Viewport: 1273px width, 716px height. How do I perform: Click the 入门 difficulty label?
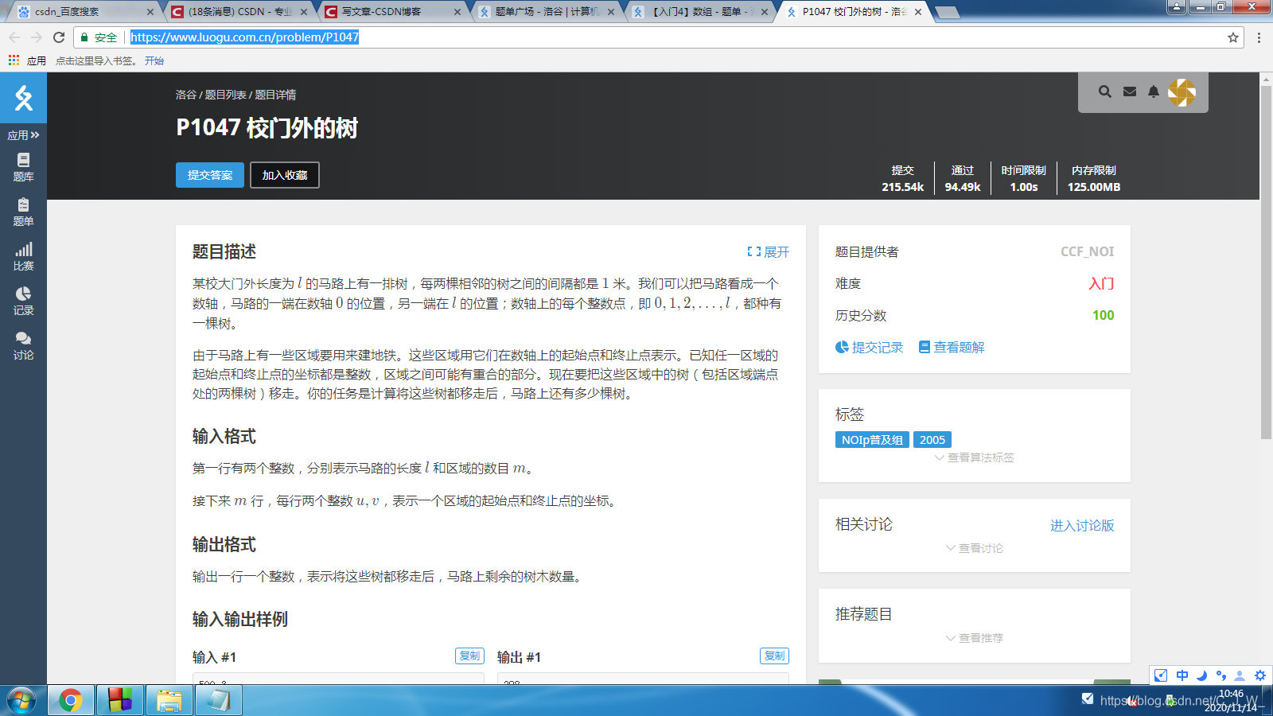click(x=1101, y=283)
